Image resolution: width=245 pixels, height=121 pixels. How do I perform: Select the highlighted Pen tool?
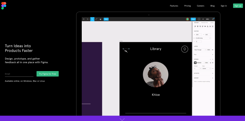[92, 19]
